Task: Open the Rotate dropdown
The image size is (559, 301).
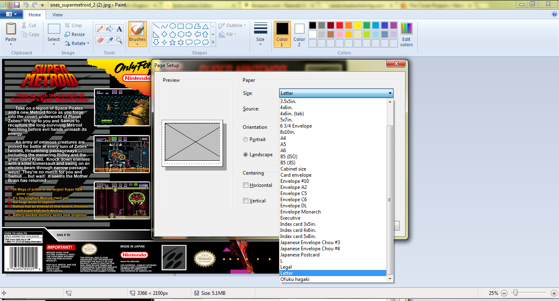Action: (x=77, y=43)
